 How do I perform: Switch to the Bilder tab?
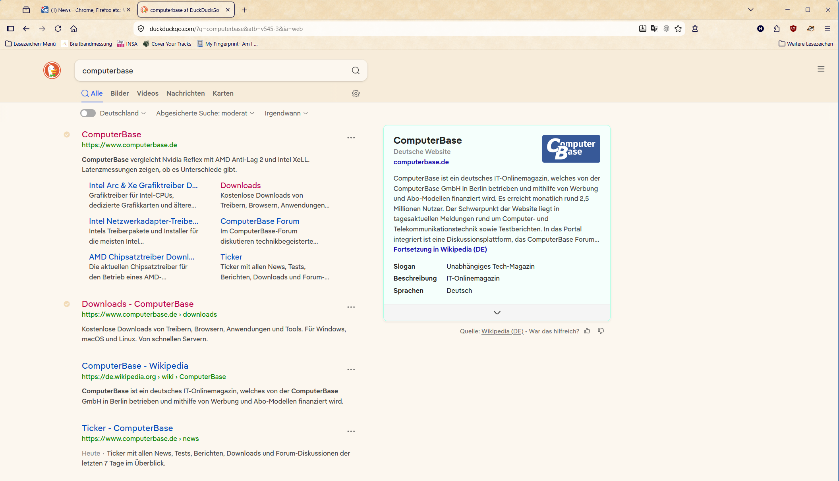click(x=120, y=93)
